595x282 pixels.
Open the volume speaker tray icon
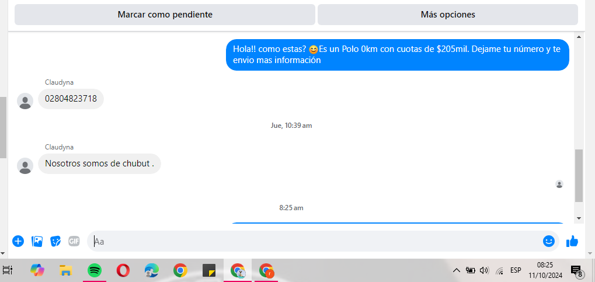[x=484, y=270]
